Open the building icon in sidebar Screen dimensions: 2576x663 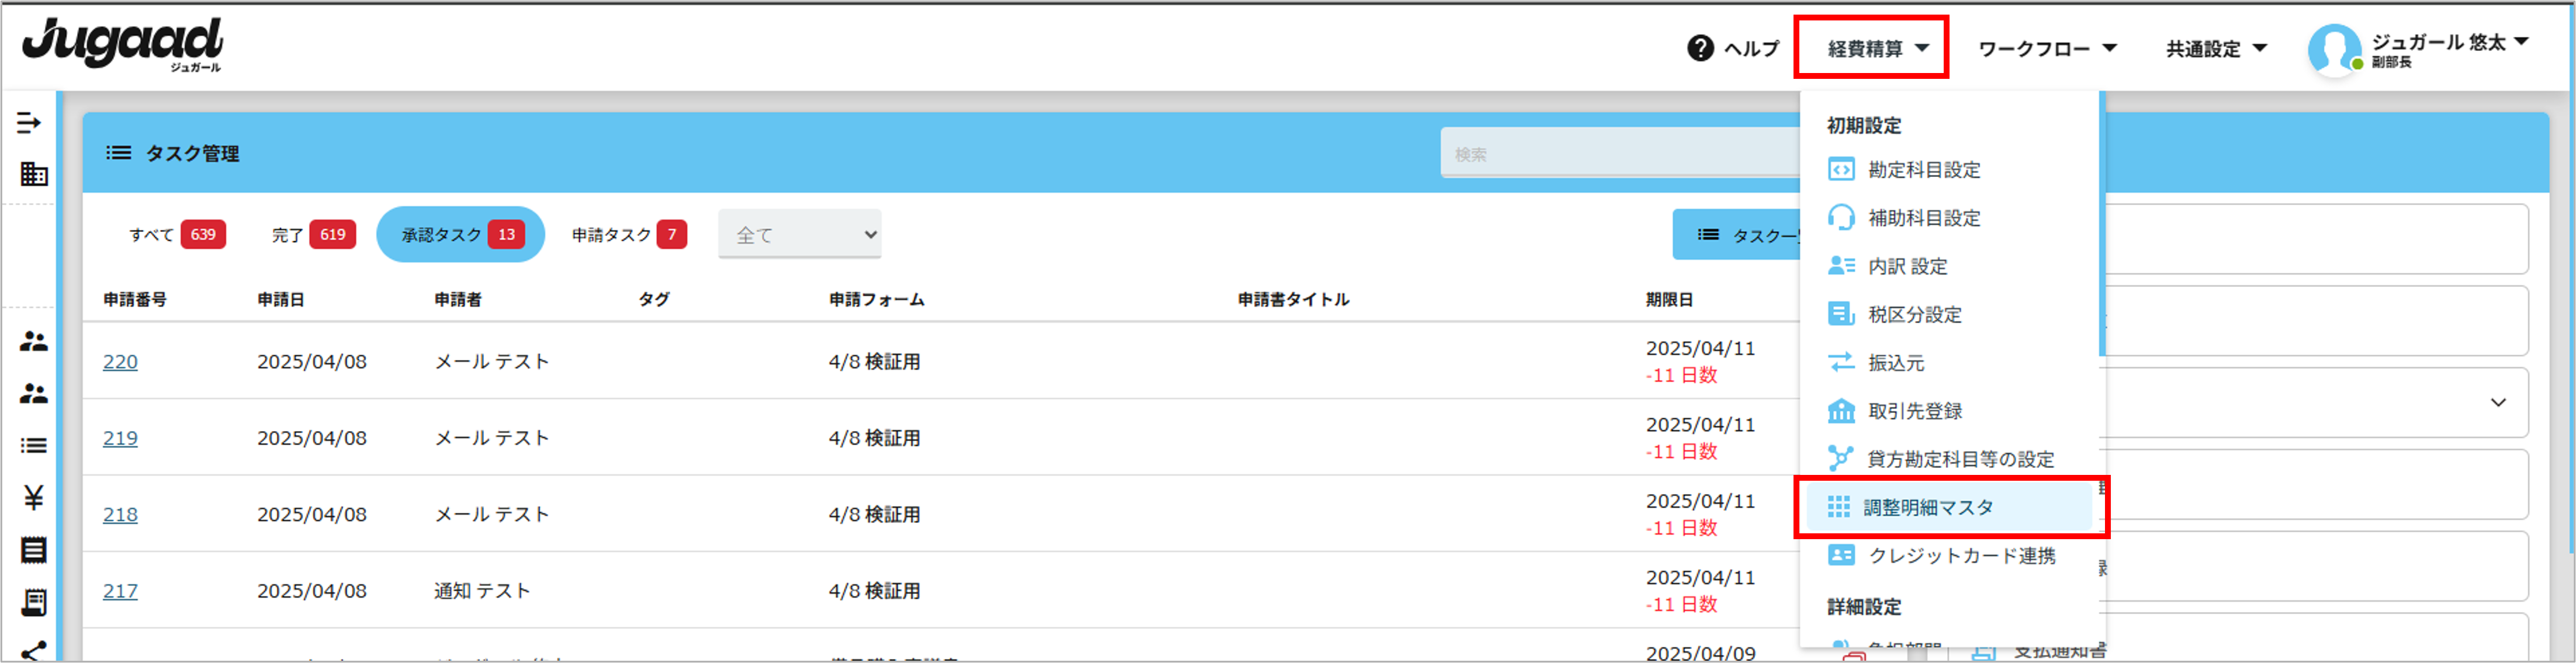[x=33, y=174]
